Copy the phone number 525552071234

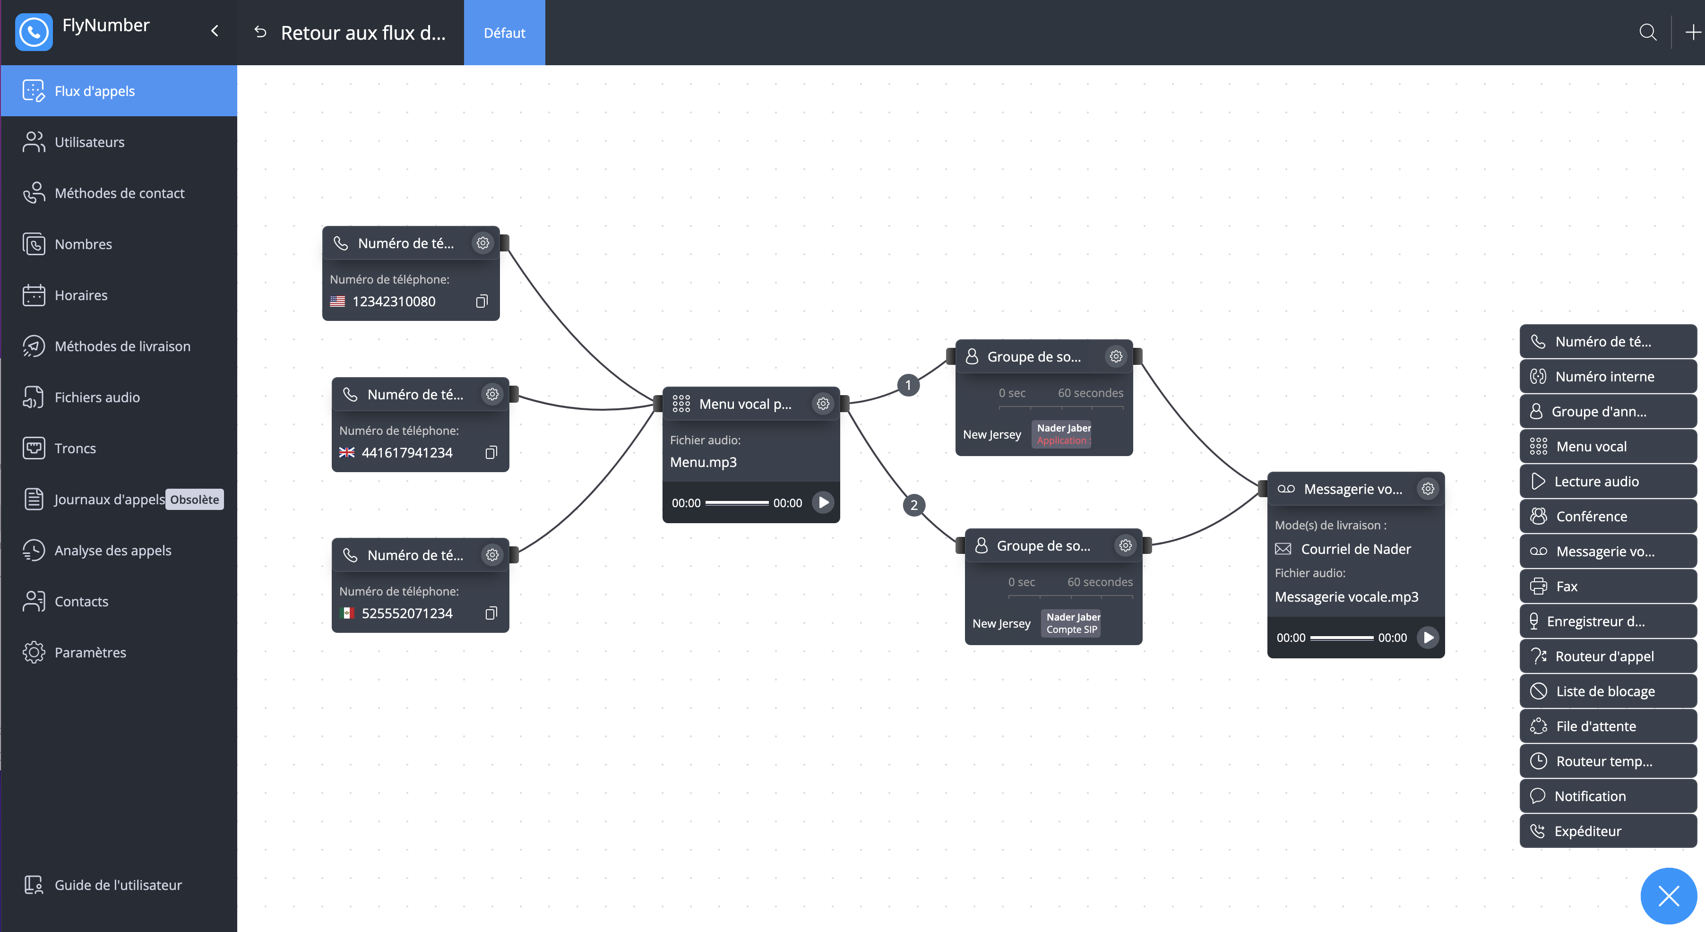tap(491, 613)
